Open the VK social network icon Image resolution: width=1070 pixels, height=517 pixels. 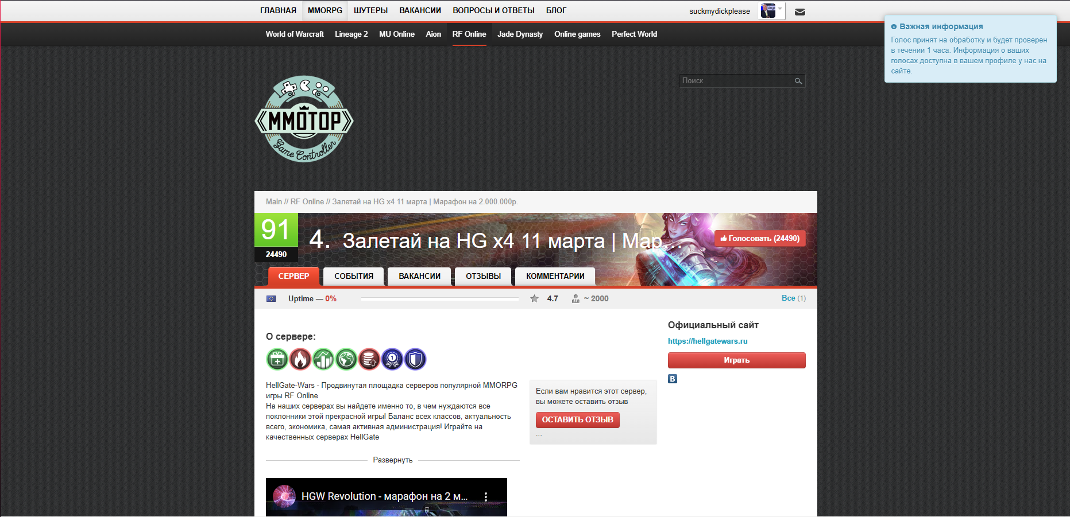click(673, 379)
